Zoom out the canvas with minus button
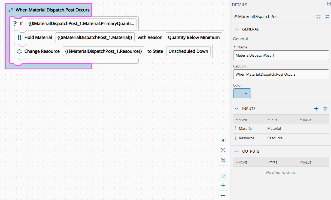The image size is (331, 200). click(223, 195)
